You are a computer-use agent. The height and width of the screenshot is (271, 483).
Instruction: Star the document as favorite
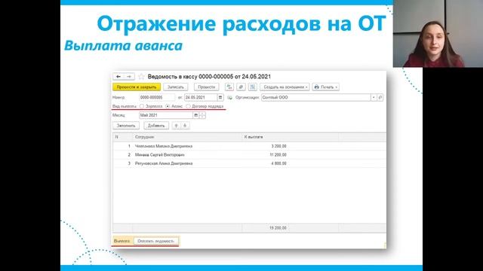coord(141,77)
